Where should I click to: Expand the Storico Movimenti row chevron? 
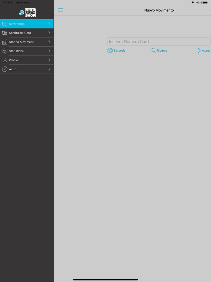tap(49, 42)
